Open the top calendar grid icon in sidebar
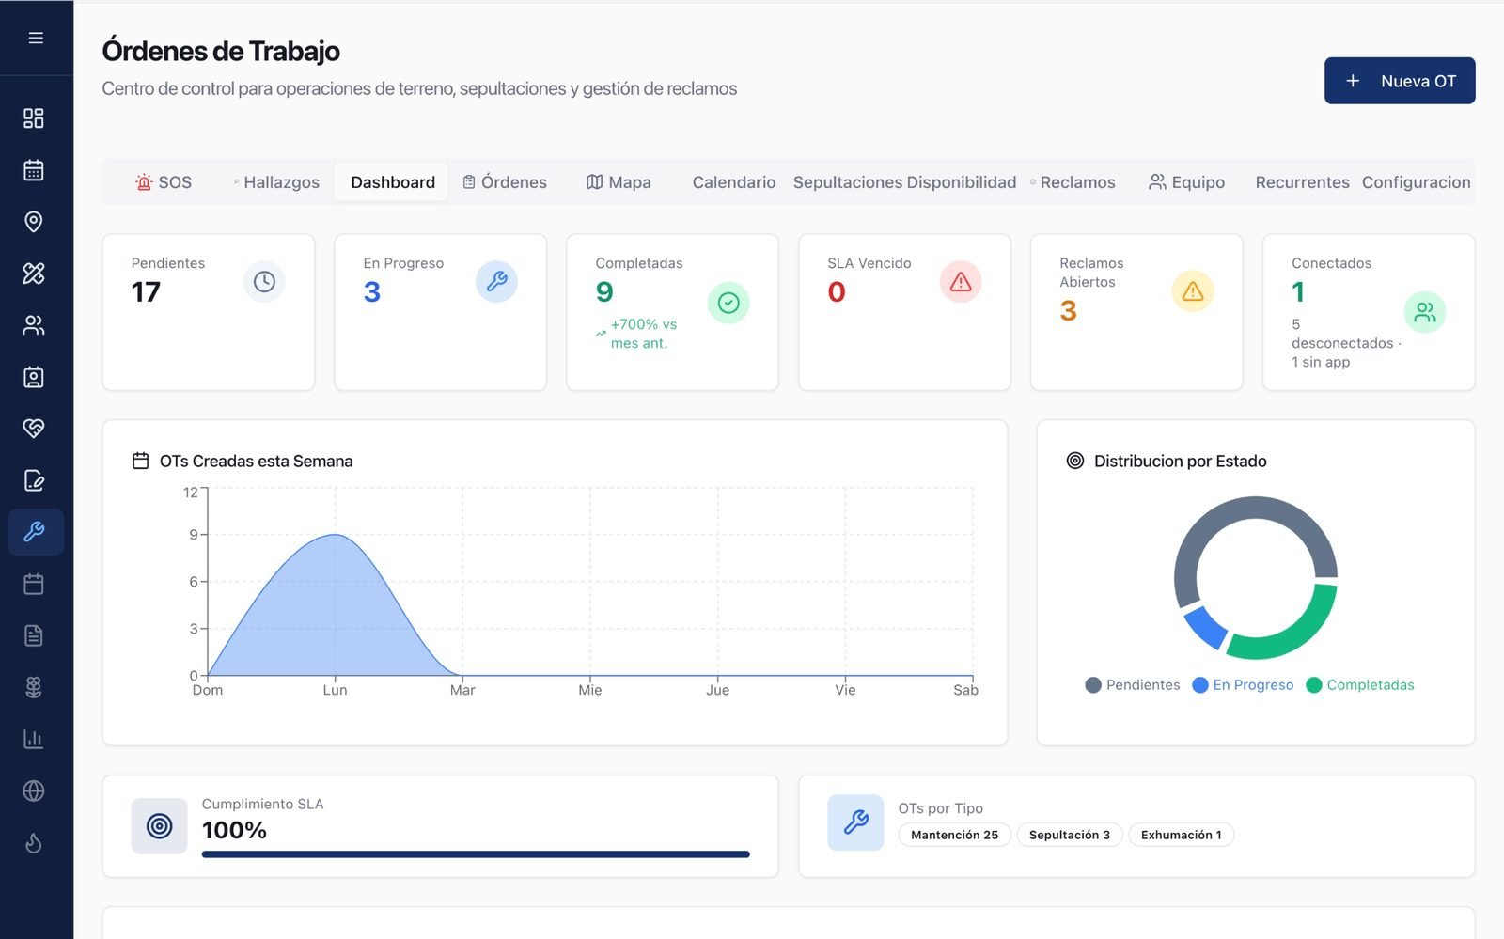 tap(34, 170)
